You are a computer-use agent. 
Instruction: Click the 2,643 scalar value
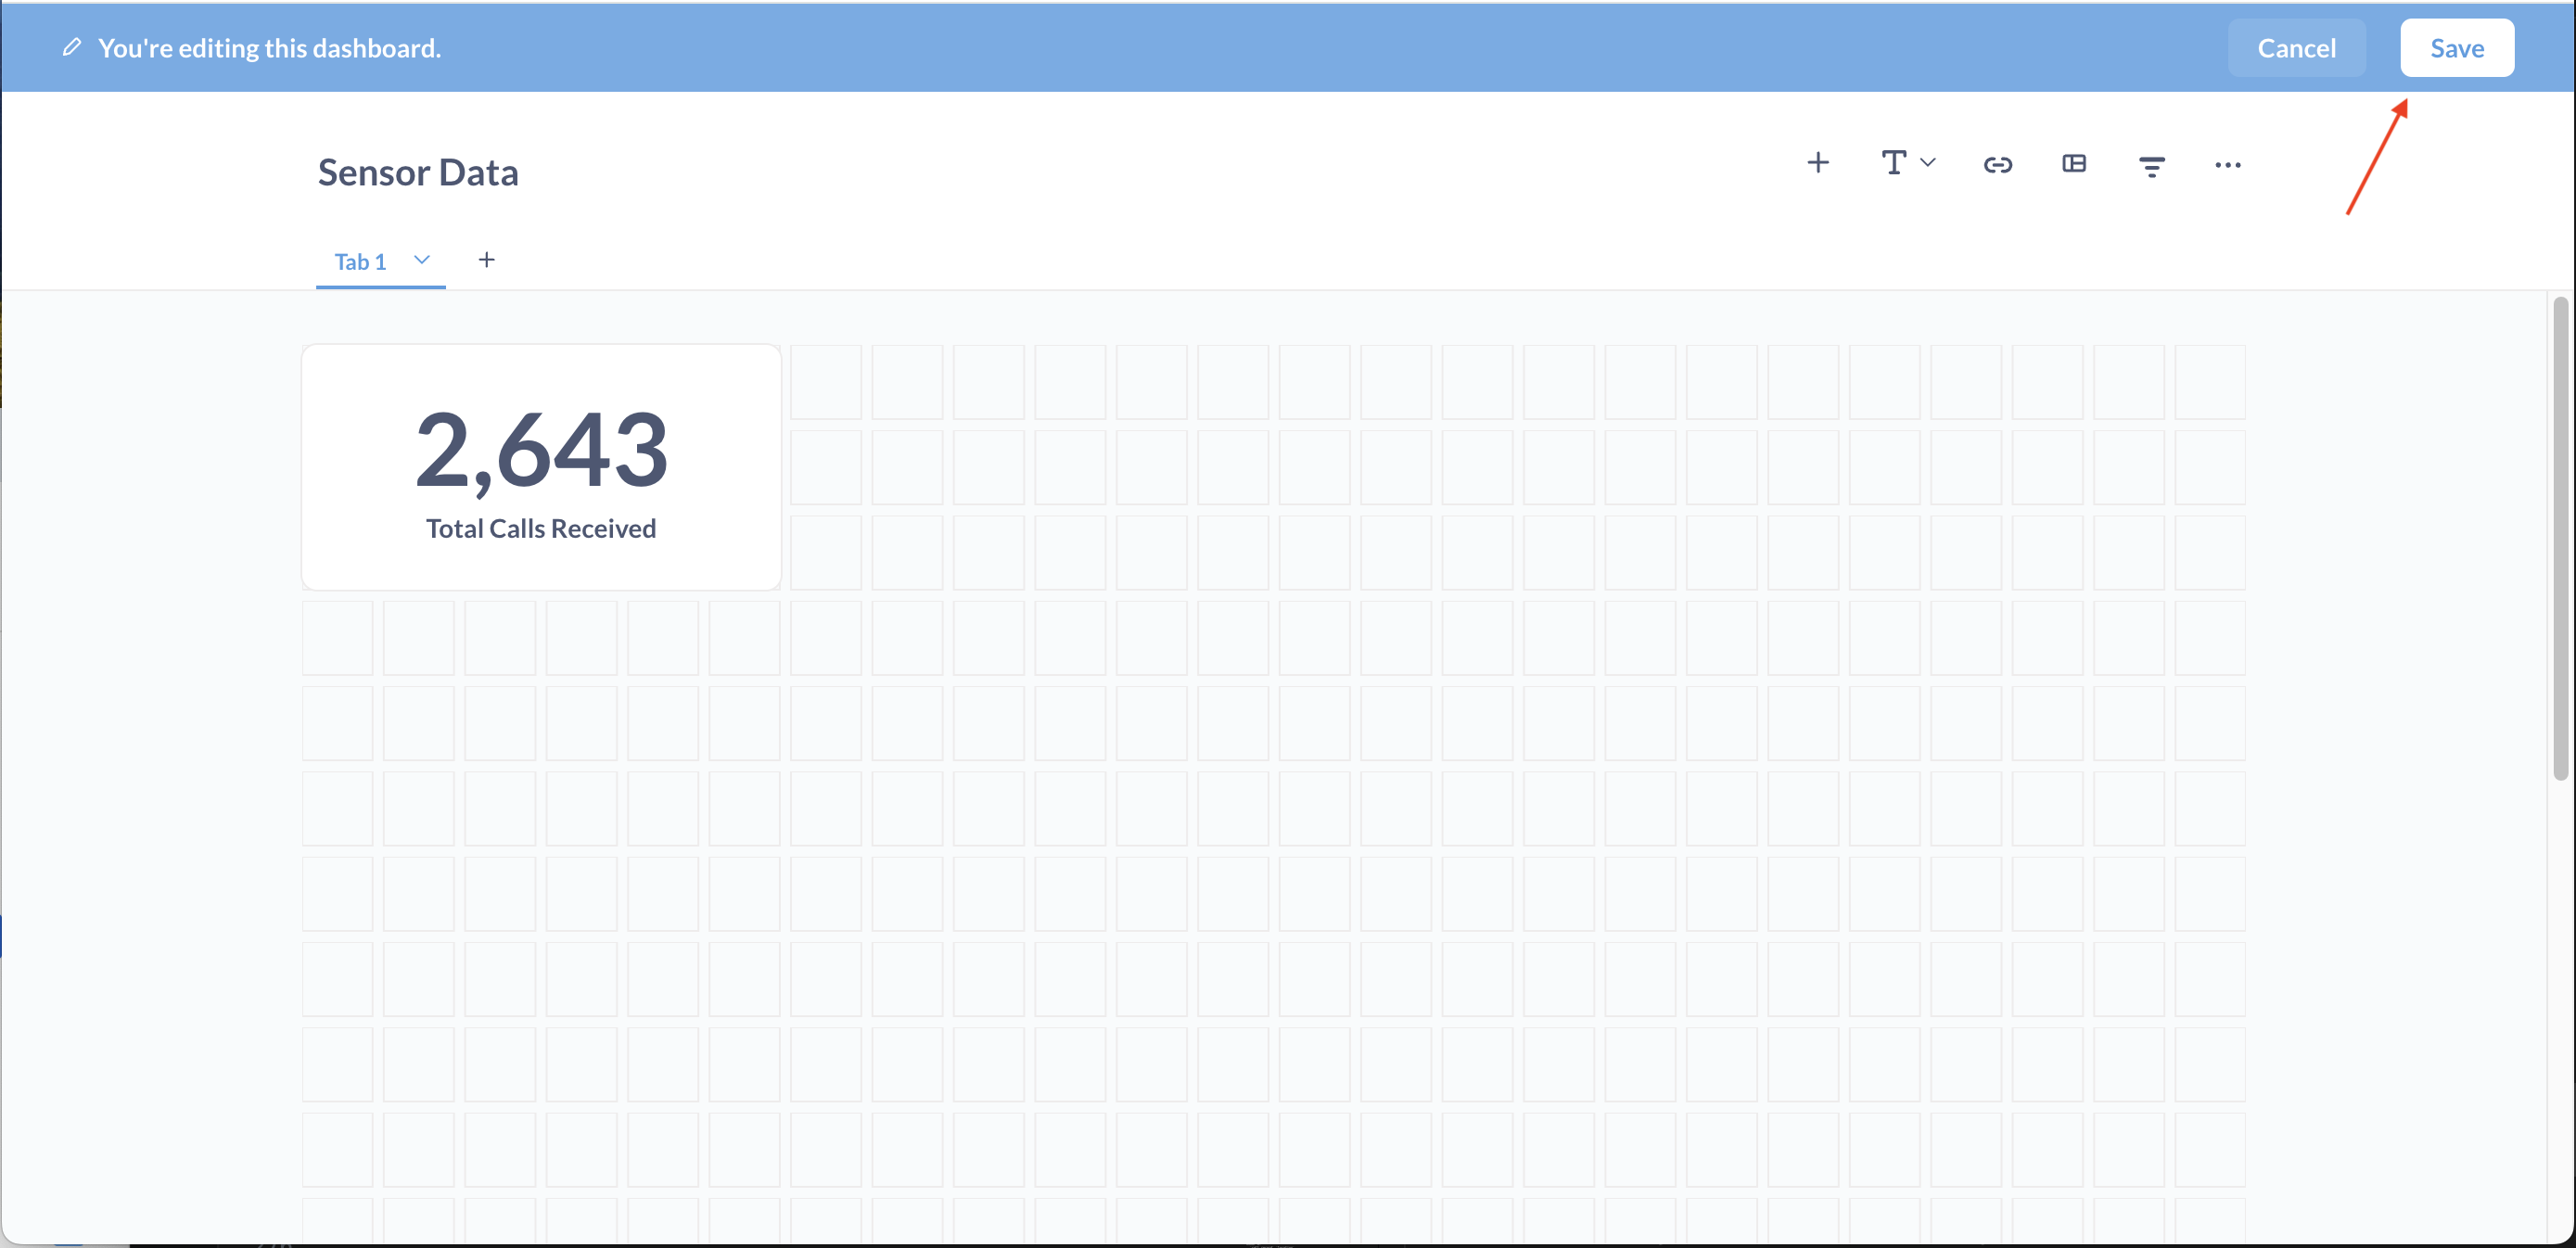(541, 451)
